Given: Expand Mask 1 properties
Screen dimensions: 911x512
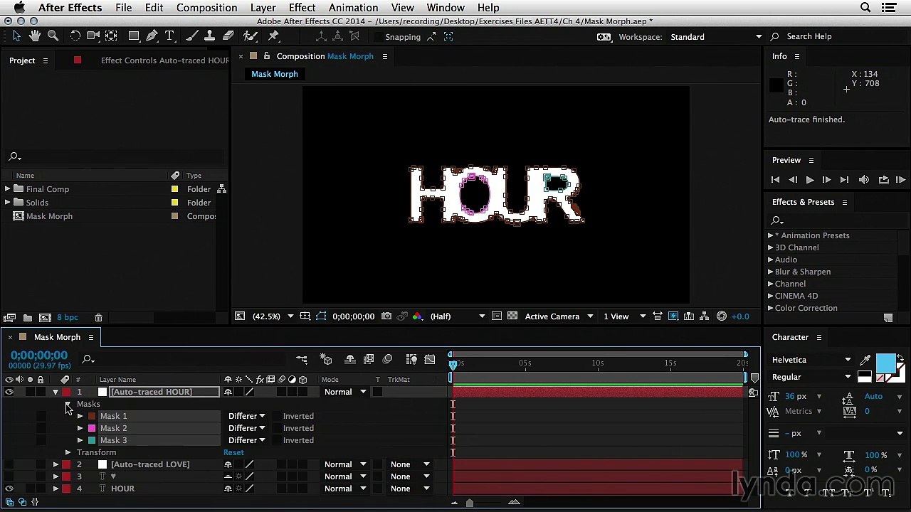Looking at the screenshot, I should pos(80,416).
